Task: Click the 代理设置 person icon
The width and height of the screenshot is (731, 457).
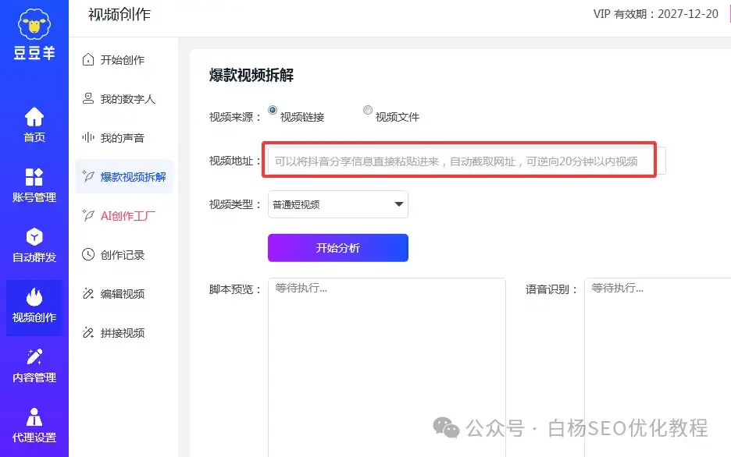Action: pos(34,417)
